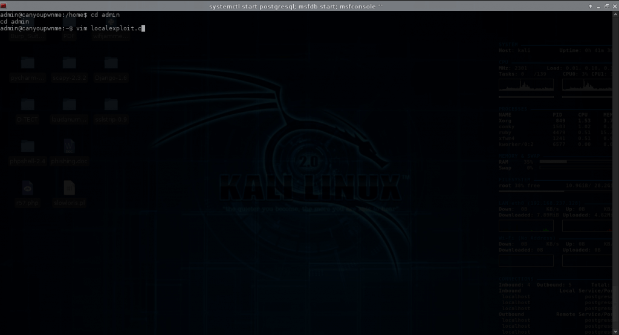Click the scrollbar up arrow in the terminal

coord(616,14)
